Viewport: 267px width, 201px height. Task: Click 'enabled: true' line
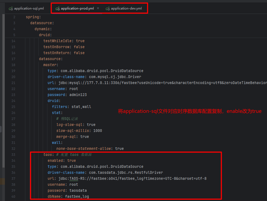(62, 160)
